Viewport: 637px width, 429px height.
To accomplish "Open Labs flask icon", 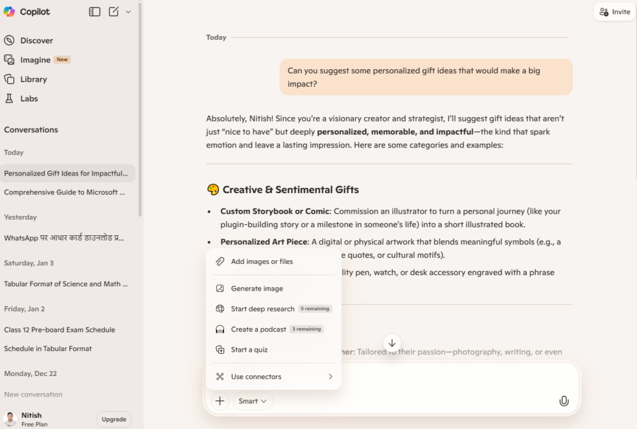I will tap(9, 98).
